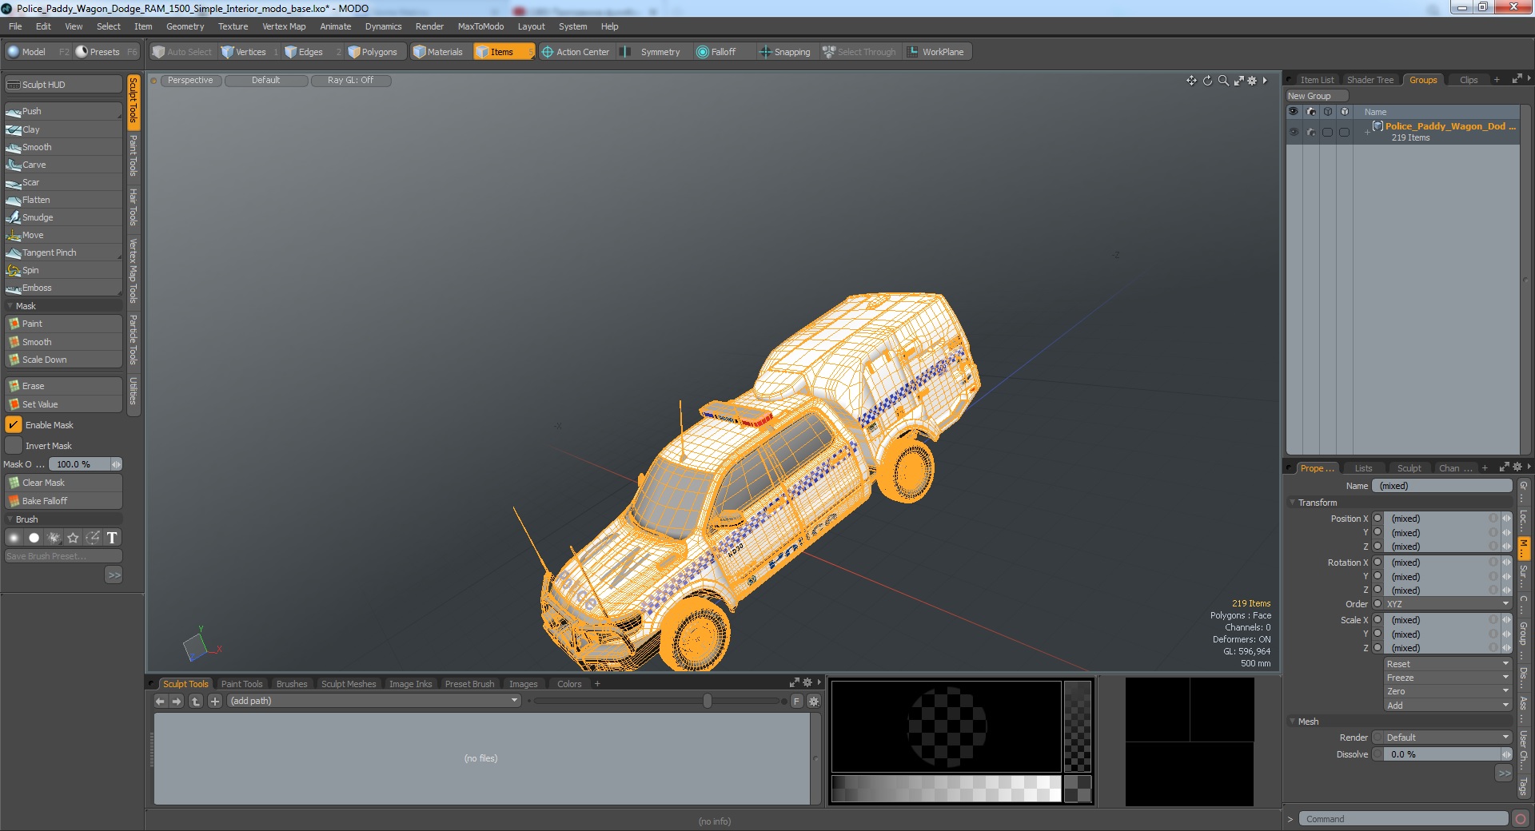Open the Vertex Map menu
This screenshot has width=1535, height=831.
coord(284,26)
